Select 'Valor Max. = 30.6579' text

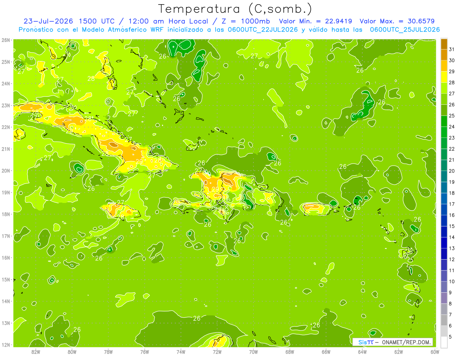coord(397,21)
